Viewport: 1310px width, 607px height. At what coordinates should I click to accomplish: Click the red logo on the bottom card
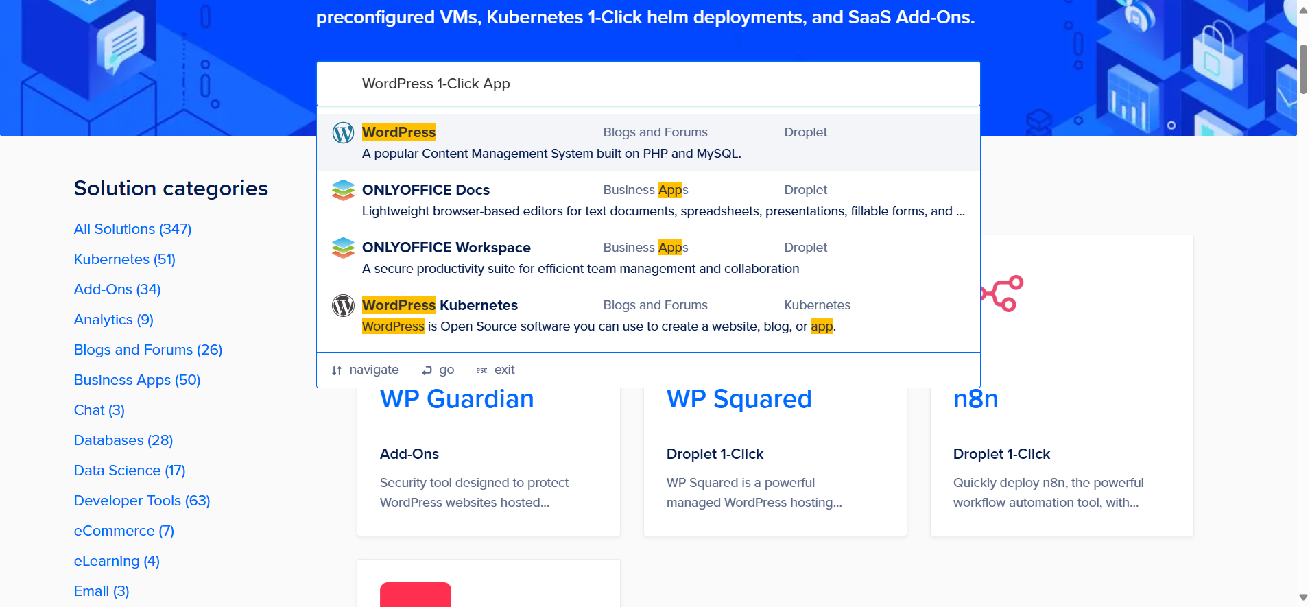tap(416, 595)
